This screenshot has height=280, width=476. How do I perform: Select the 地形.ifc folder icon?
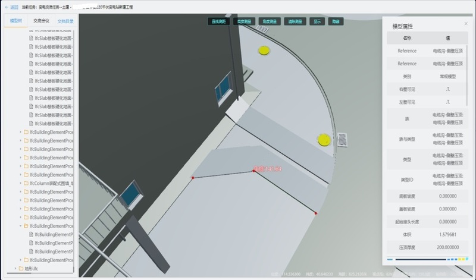coord(21,269)
